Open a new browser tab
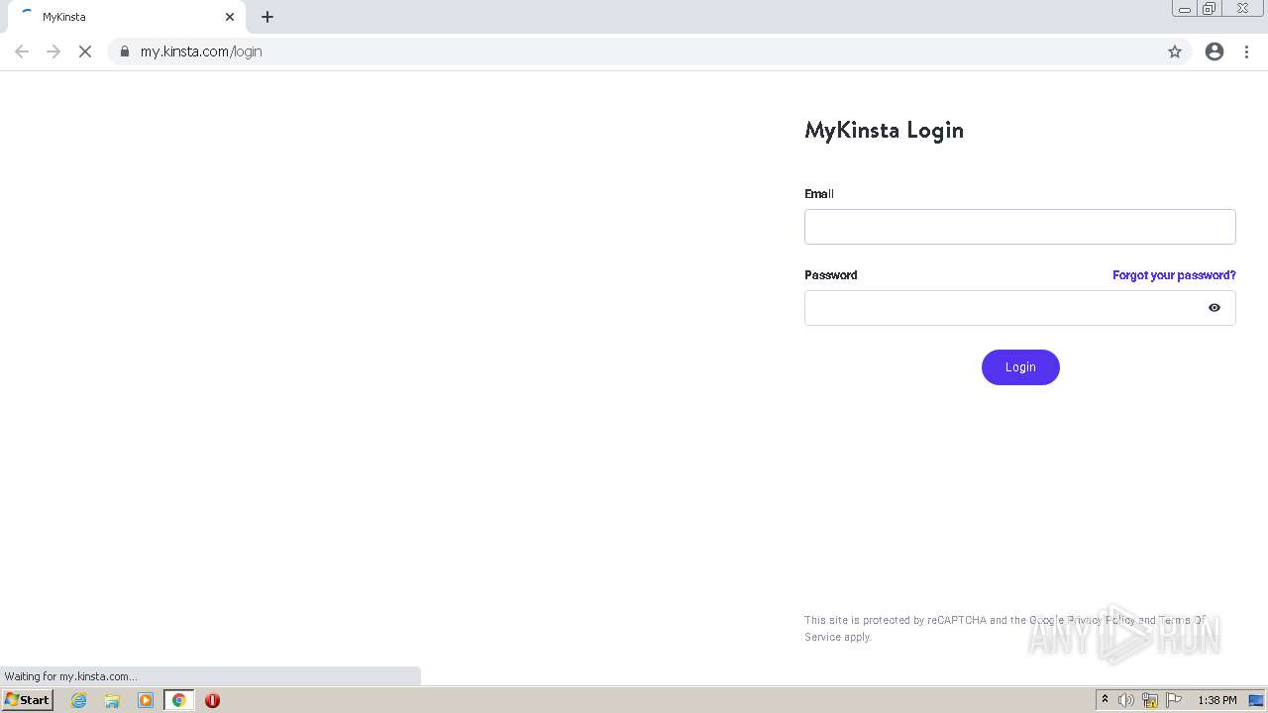 (267, 17)
